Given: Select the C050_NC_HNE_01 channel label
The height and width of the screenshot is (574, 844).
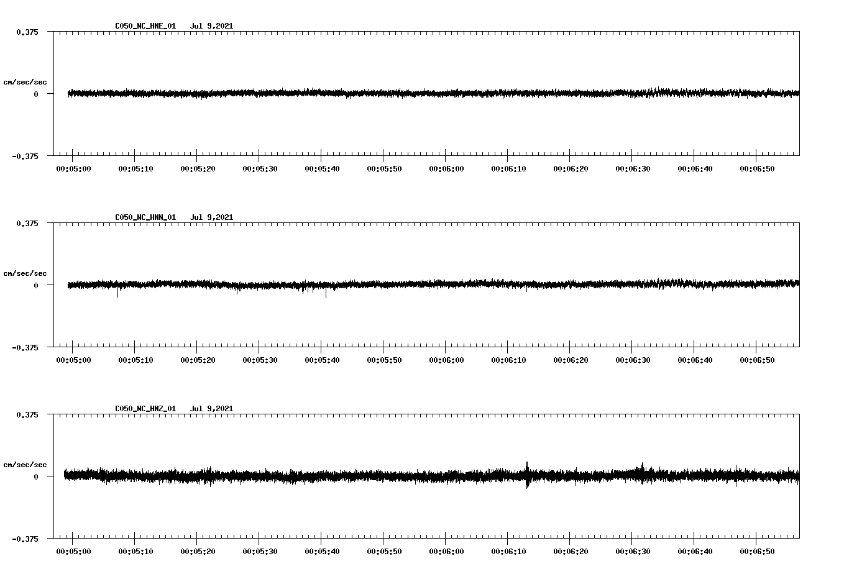Looking at the screenshot, I should (x=144, y=26).
